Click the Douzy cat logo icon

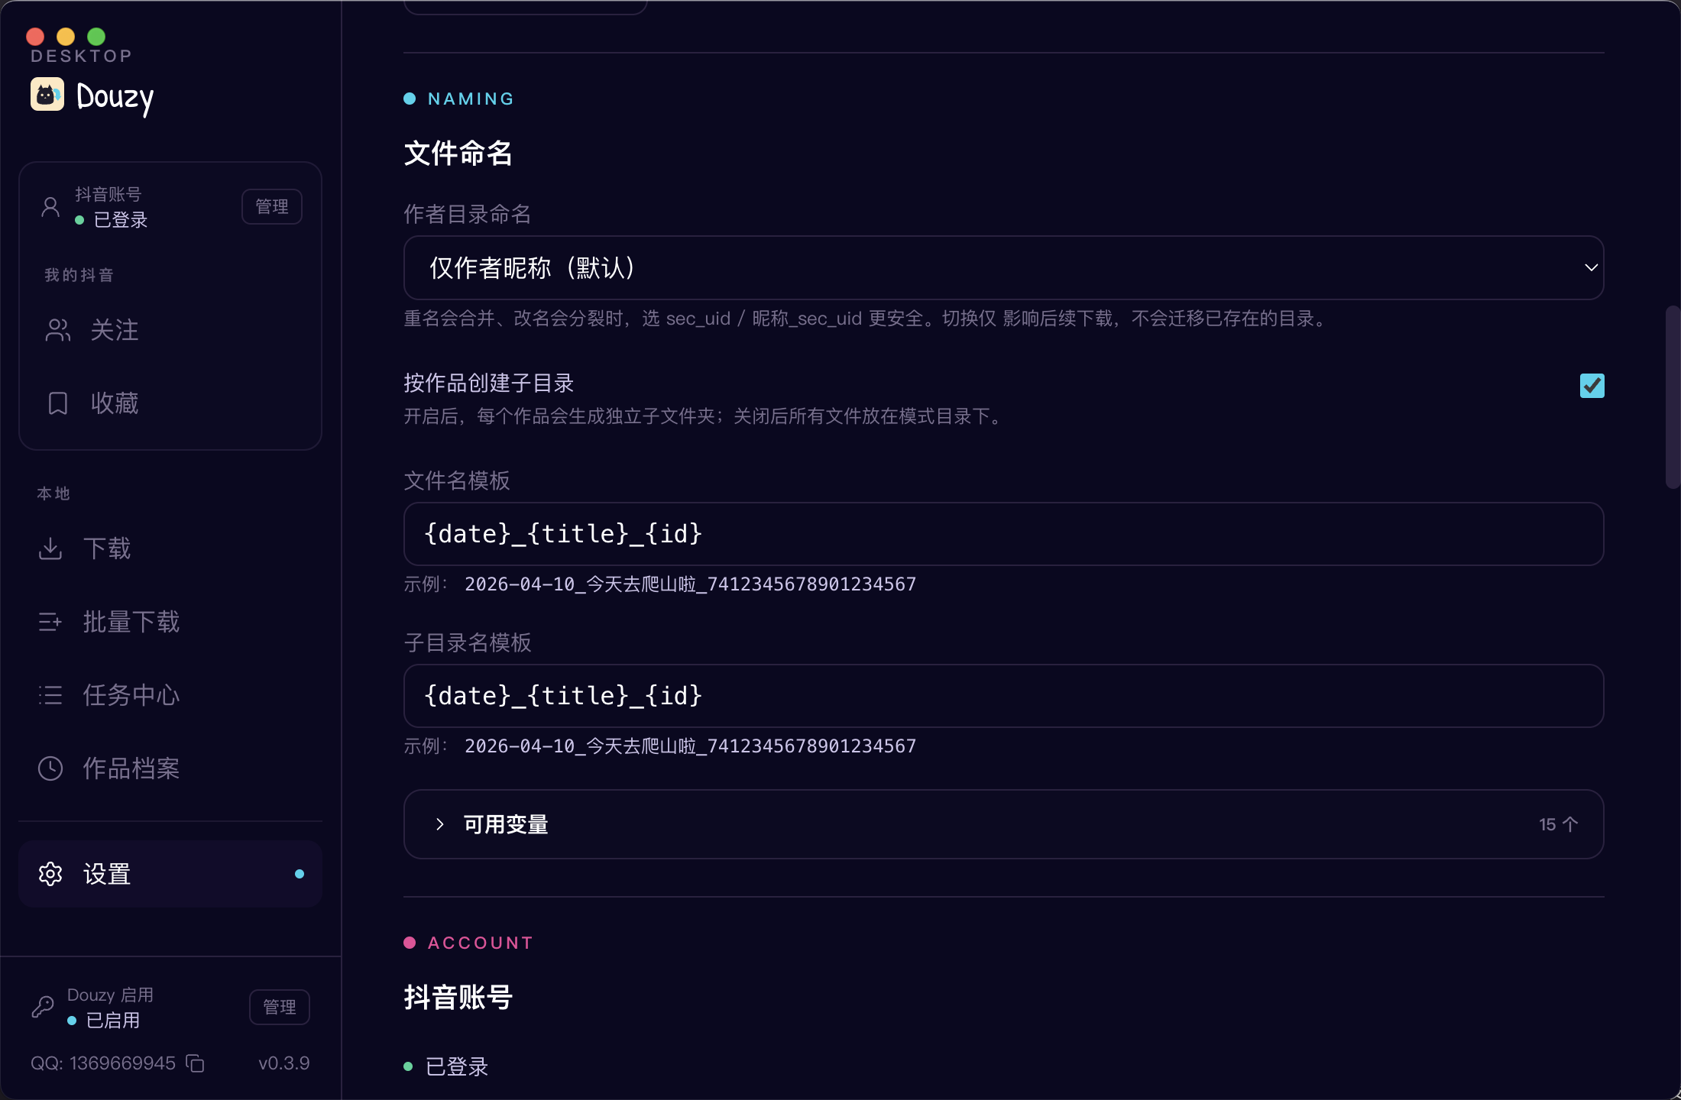[47, 95]
